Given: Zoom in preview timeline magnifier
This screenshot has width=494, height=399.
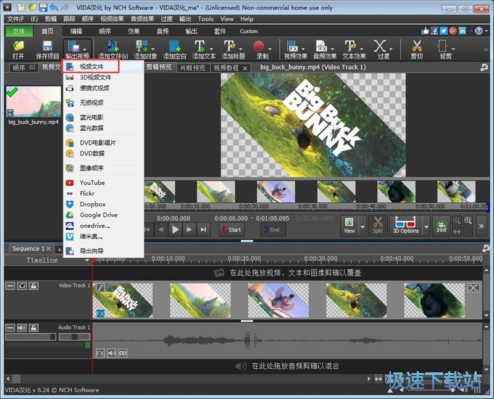Looking at the screenshot, I should click(x=468, y=220).
